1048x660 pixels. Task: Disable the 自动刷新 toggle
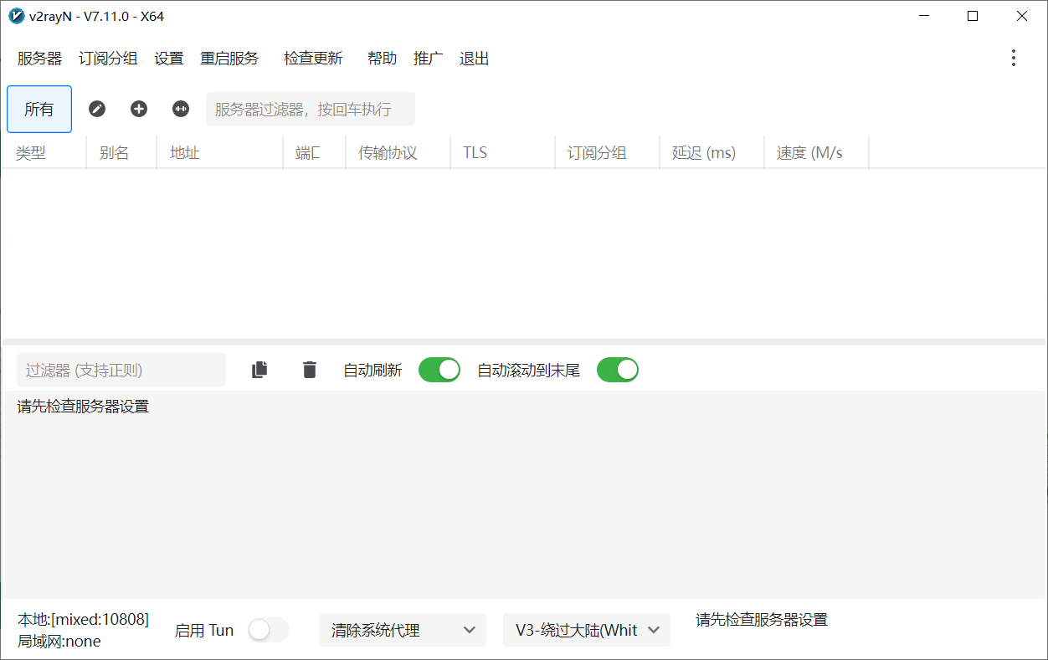pyautogui.click(x=439, y=370)
